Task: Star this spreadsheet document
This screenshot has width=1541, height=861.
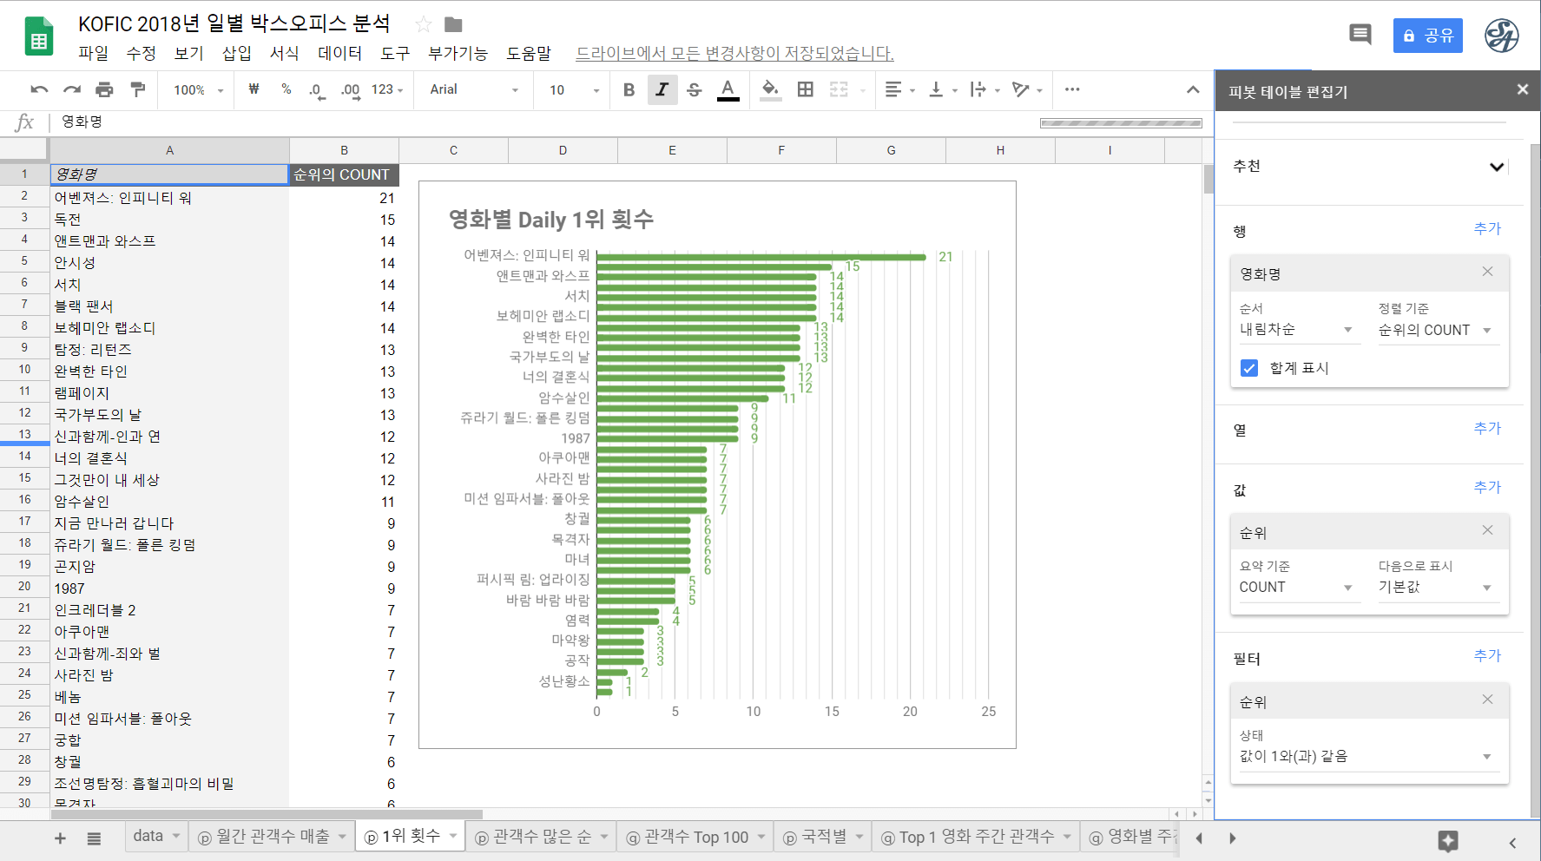Action: tap(423, 24)
